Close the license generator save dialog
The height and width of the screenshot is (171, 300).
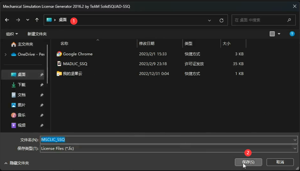pyautogui.click(x=295, y=6)
